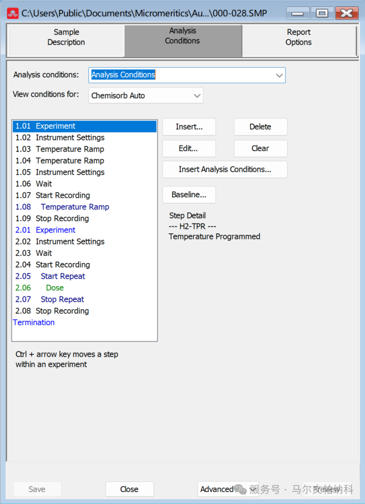Select step 2.05 Start Repeat
This screenshot has height=504, width=365.
coord(62,276)
